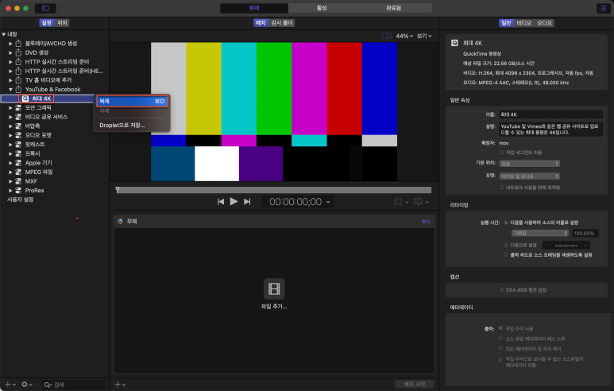The width and height of the screenshot is (614, 391).
Task: Click the settings group icon beside 모션 그래픽
Action: (x=18, y=107)
